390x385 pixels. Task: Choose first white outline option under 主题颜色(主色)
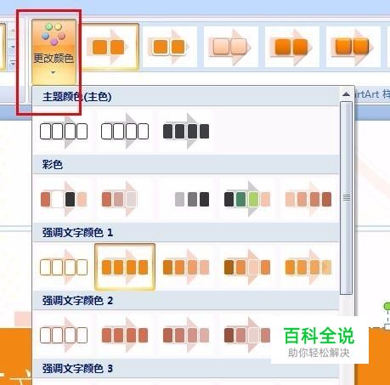(x=64, y=131)
